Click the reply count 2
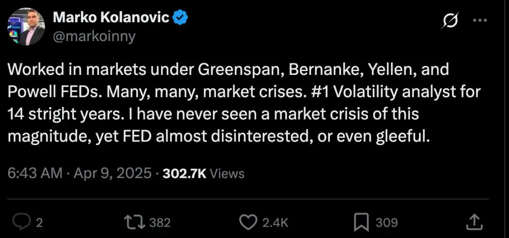Screen dimensions: 509x238 [x=39, y=222]
